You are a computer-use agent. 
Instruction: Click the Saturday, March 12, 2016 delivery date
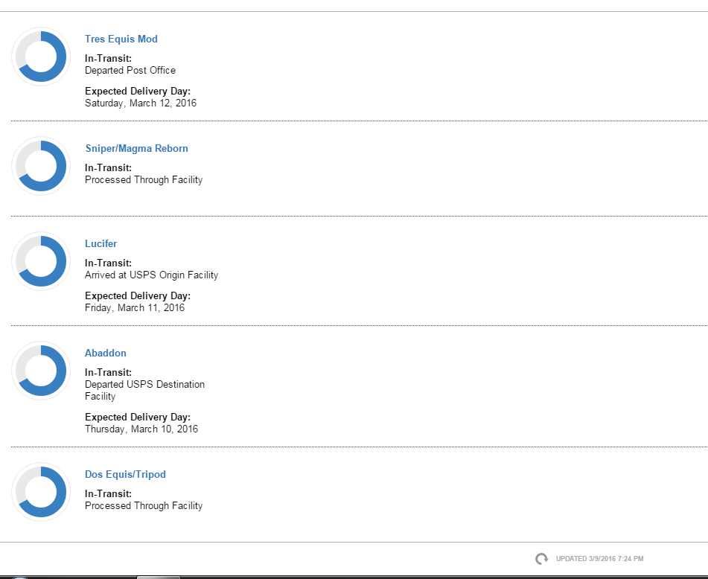point(141,103)
